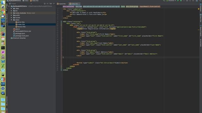Click the search magnifier in top toolbar

tap(201, 1)
